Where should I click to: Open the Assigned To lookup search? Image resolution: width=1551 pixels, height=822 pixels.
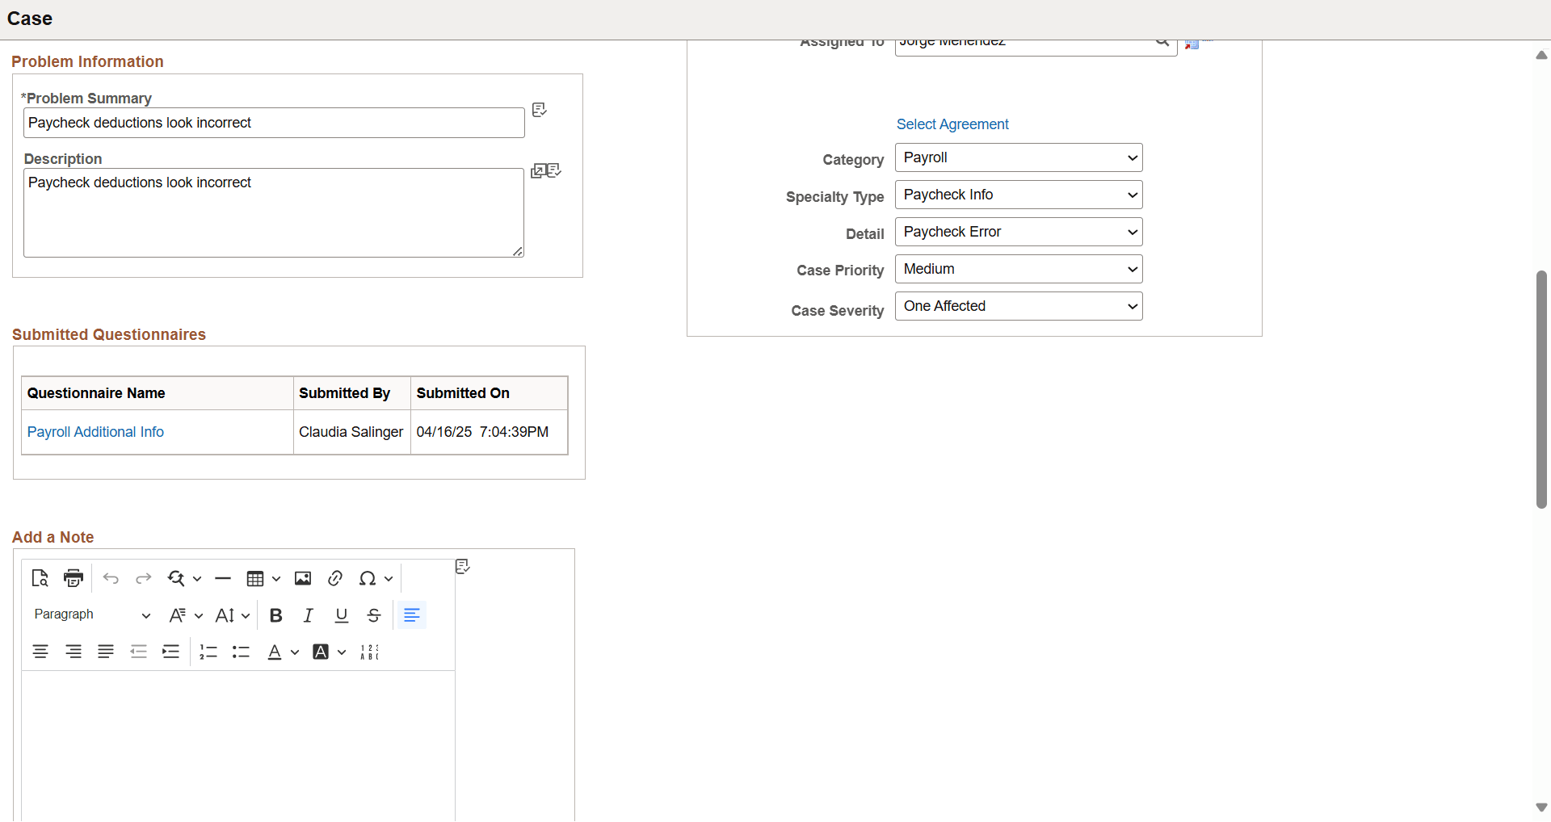pos(1163,43)
